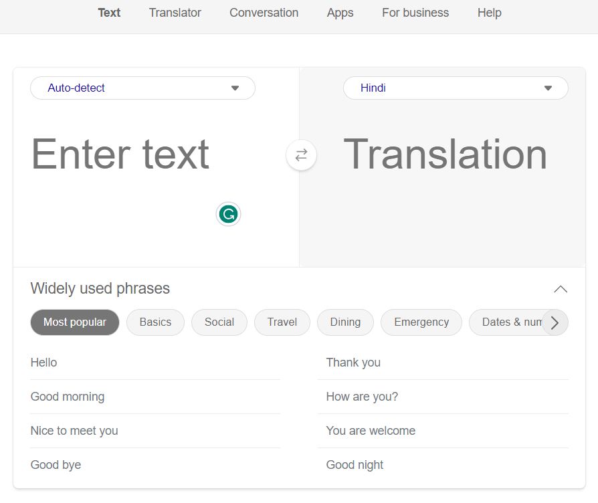Image resolution: width=598 pixels, height=503 pixels.
Task: Show more phrase categories with right arrow
Action: point(555,322)
